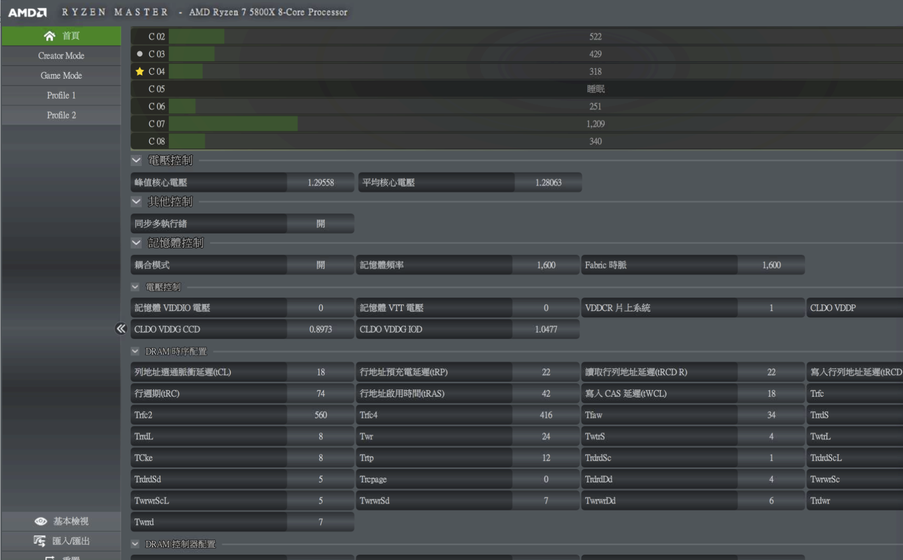Collapse the DRAM 時序配置 section
Viewport: 903px width, 560px height.
tap(135, 351)
